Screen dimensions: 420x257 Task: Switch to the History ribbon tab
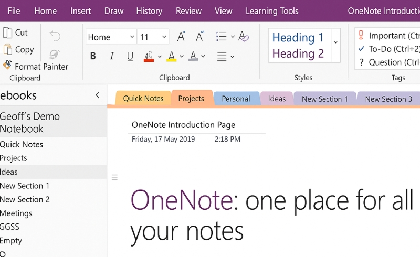(149, 11)
